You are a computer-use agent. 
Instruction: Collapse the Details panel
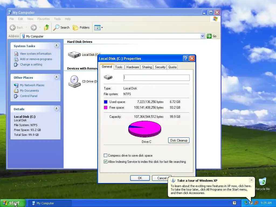point(56,109)
